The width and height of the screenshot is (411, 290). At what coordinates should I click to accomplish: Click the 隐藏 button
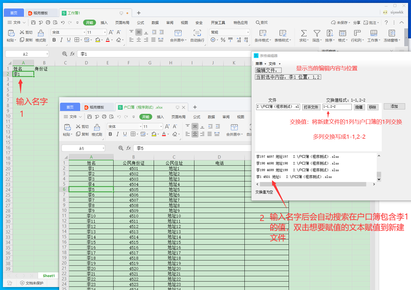(359, 107)
